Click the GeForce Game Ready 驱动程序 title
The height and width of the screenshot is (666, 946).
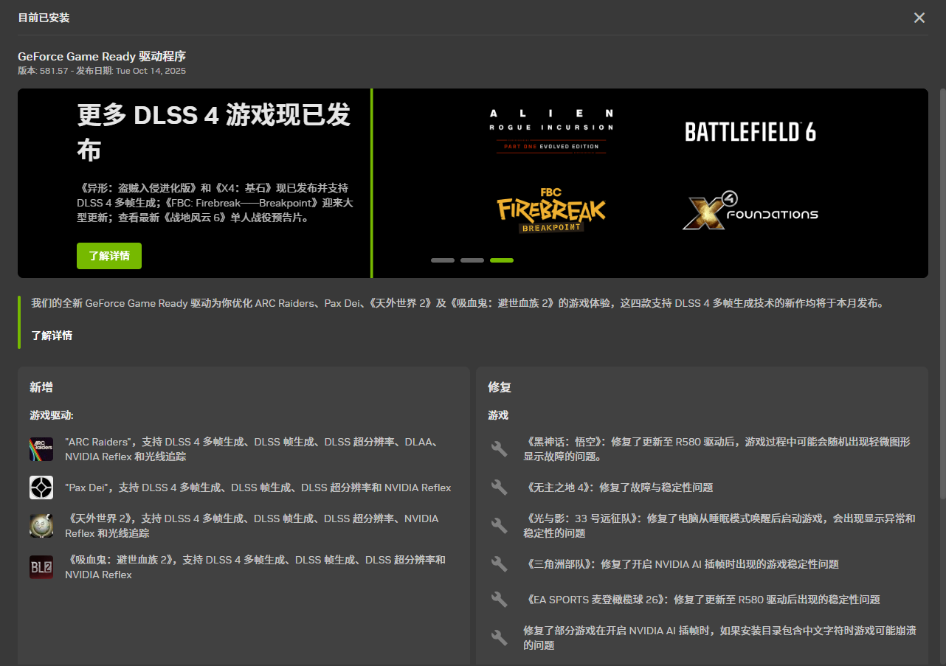point(102,56)
